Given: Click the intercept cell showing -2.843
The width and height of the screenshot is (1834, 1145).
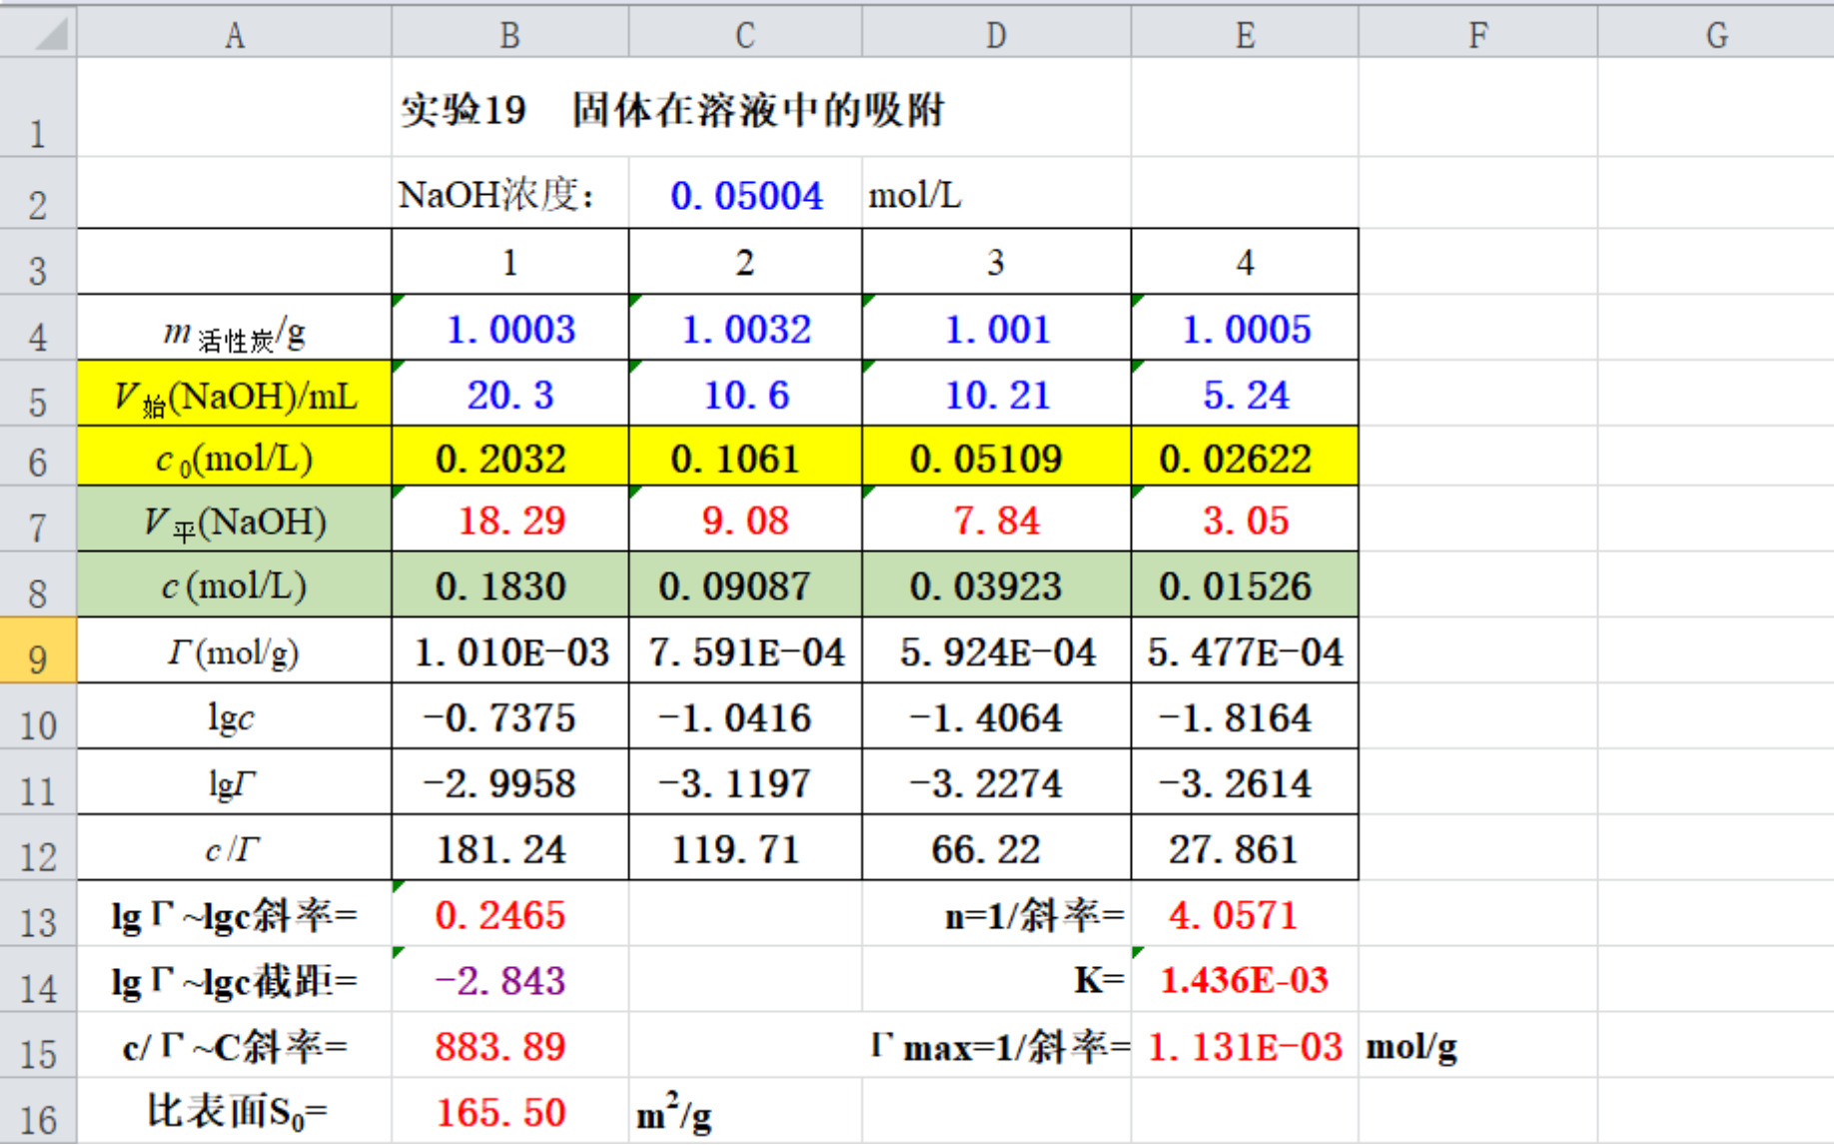Looking at the screenshot, I should [x=509, y=980].
